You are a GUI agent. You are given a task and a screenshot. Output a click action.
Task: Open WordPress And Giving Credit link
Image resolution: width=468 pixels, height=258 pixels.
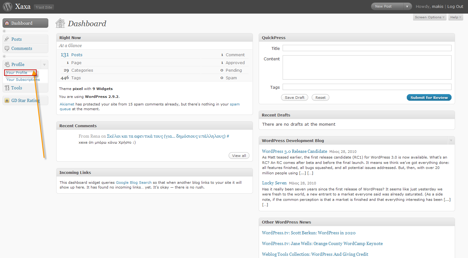click(315, 254)
